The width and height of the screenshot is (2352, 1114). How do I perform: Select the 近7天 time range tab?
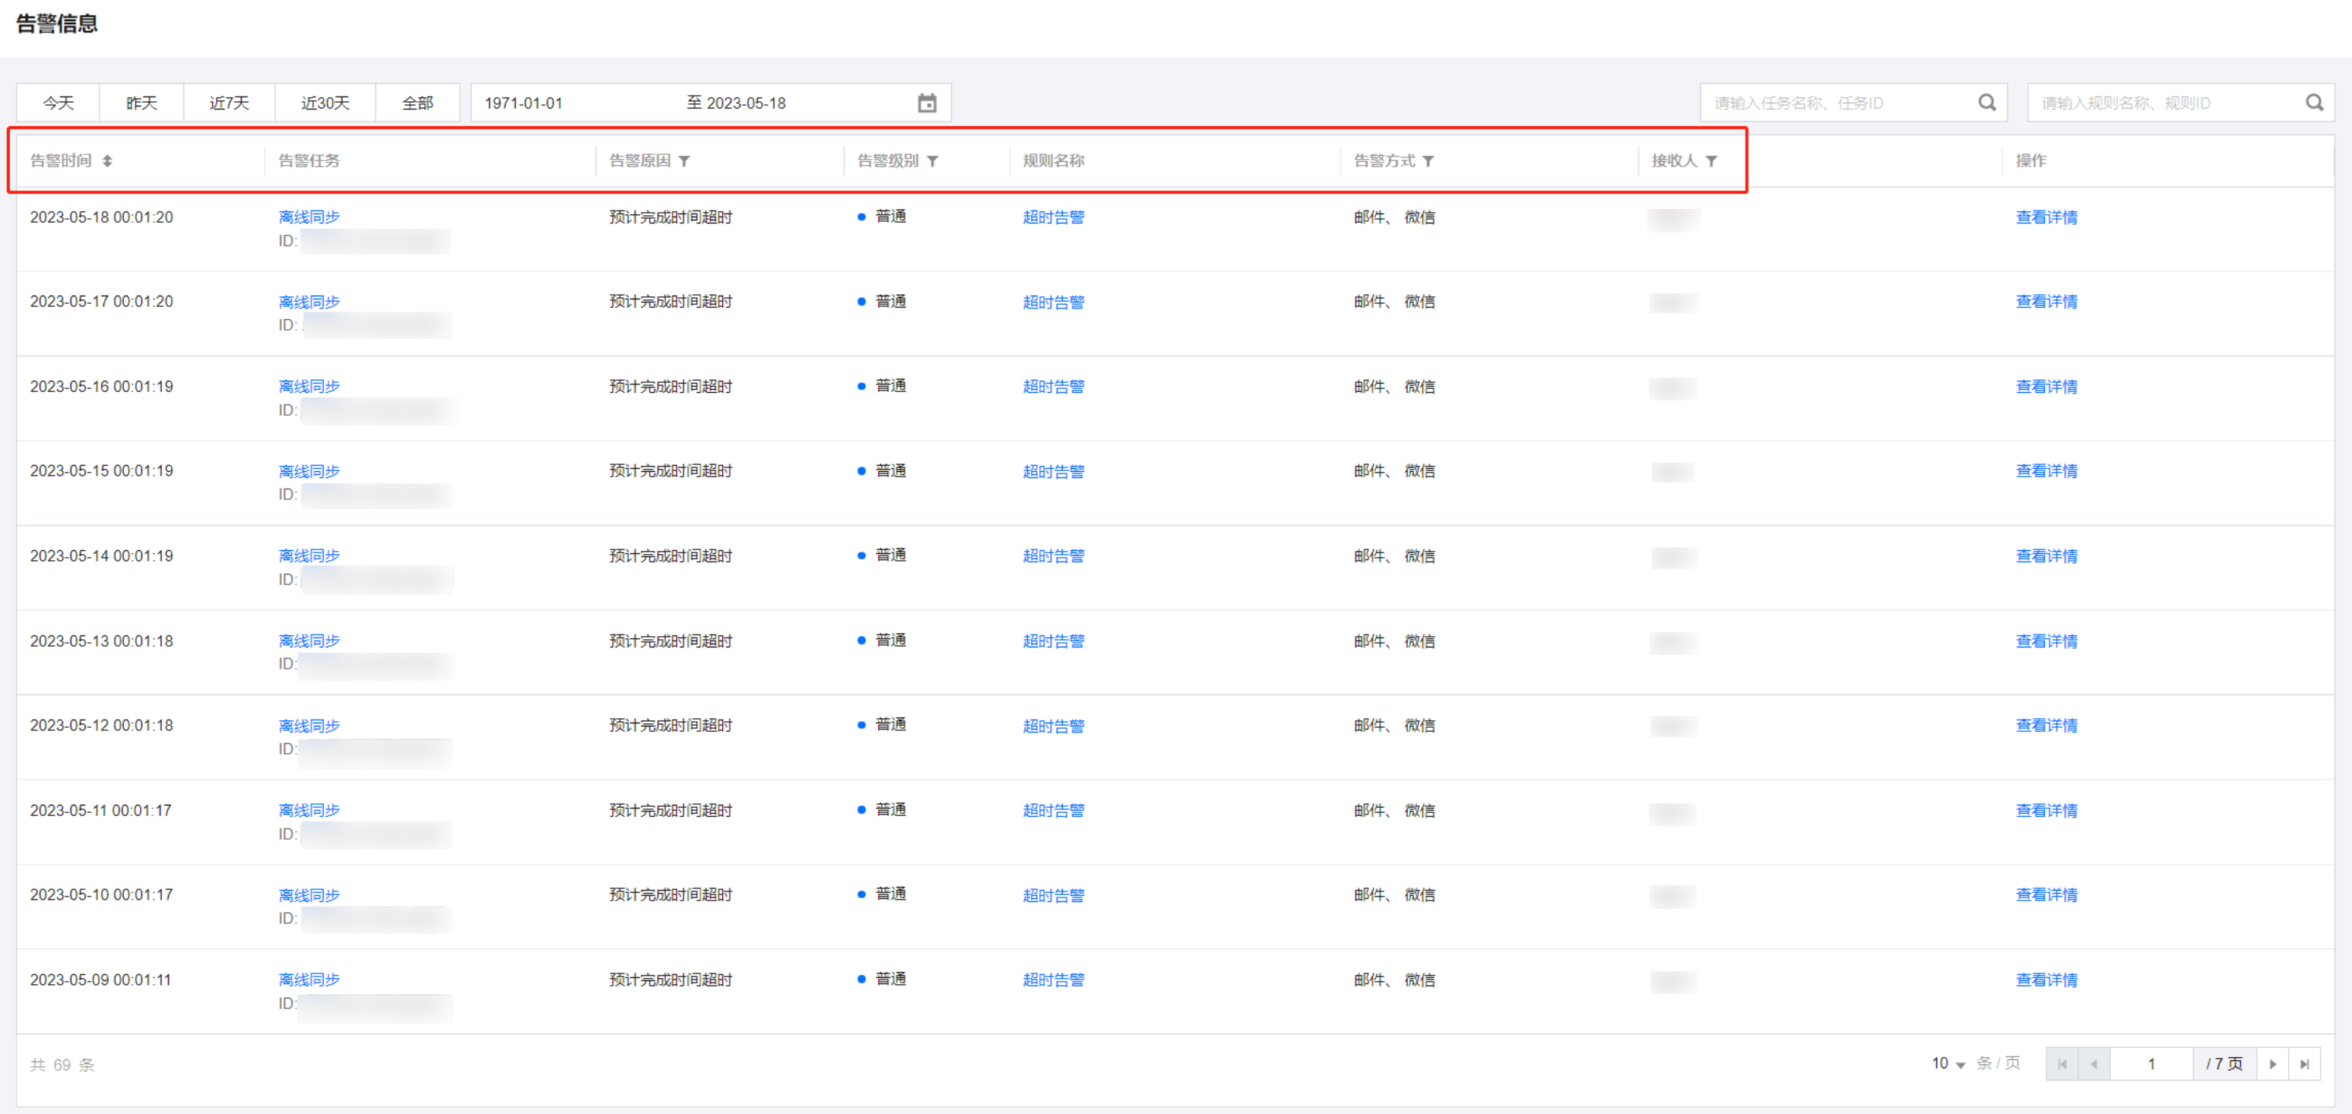(x=229, y=103)
